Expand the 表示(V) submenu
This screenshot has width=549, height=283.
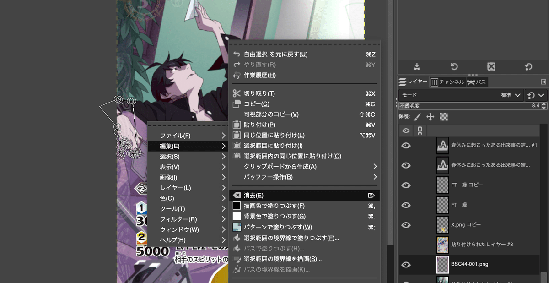224,167
